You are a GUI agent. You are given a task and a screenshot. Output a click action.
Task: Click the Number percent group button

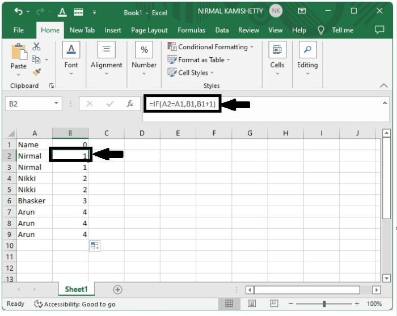[x=144, y=58]
